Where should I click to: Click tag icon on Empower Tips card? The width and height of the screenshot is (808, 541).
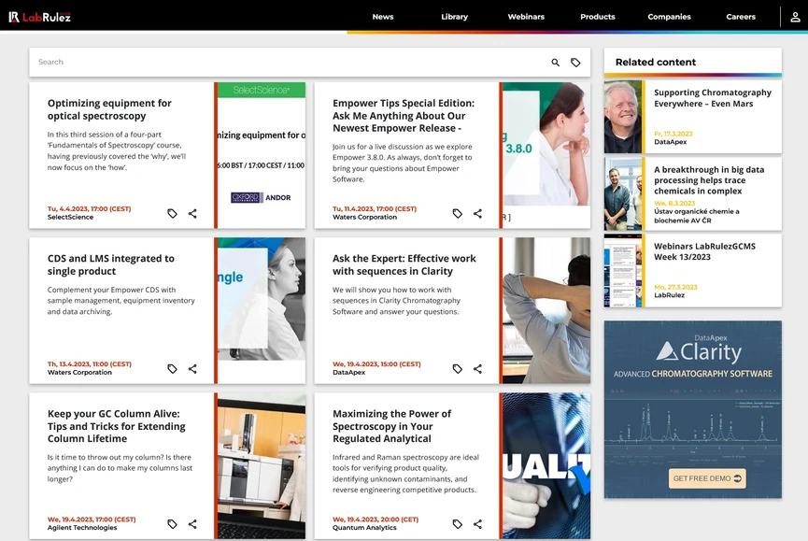click(x=457, y=213)
